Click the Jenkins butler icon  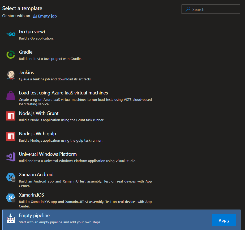tap(11, 75)
